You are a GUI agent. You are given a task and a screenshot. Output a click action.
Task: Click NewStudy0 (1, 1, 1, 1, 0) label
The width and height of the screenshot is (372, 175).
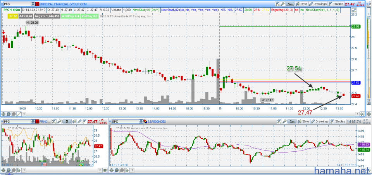pyautogui.click(x=323, y=10)
